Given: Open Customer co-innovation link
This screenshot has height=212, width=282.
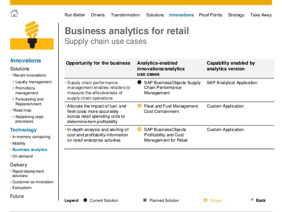Looking at the screenshot, I should point(33,182).
